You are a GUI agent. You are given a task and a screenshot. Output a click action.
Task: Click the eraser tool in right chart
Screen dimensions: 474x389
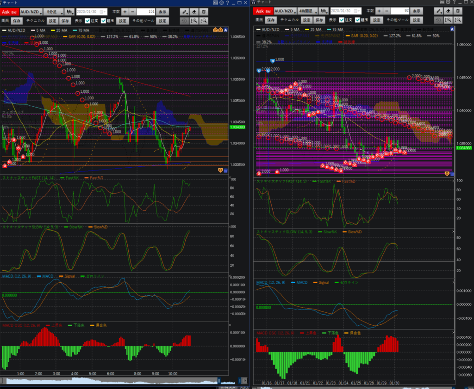pos(448,11)
